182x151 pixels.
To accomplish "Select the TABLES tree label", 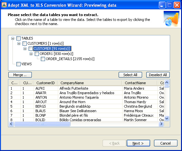I will [x=27, y=38].
